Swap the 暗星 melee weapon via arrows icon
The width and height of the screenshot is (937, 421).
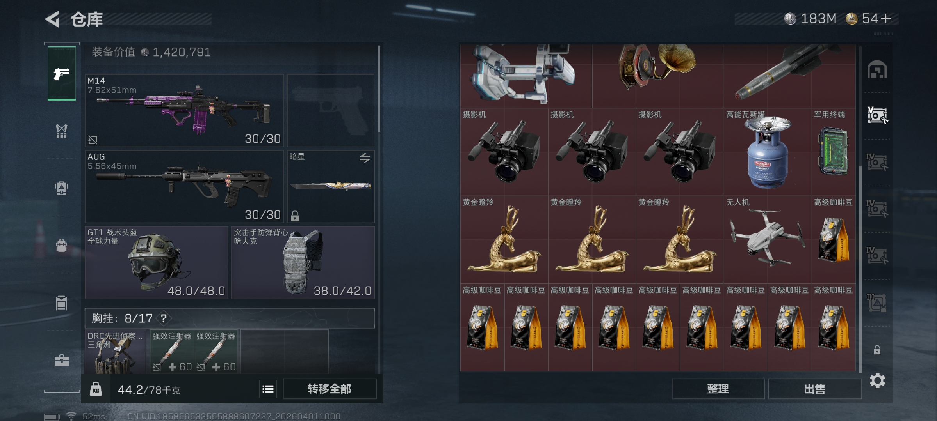tap(365, 158)
